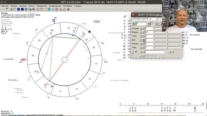207x116 pixels.
Task: Click the blue square star-sky toolbar icon
Action: point(18,9)
